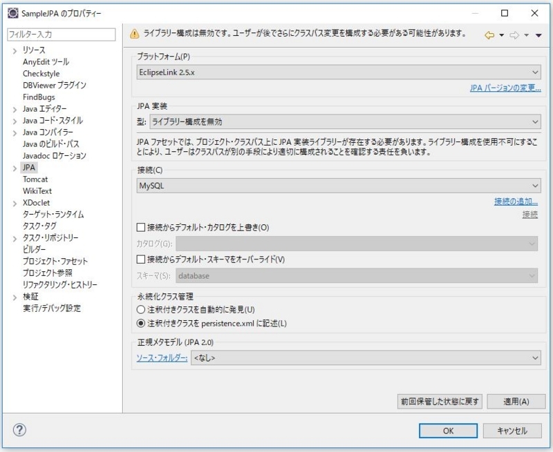Open the view menu triangle in header
553x452 pixels.
pos(538,35)
